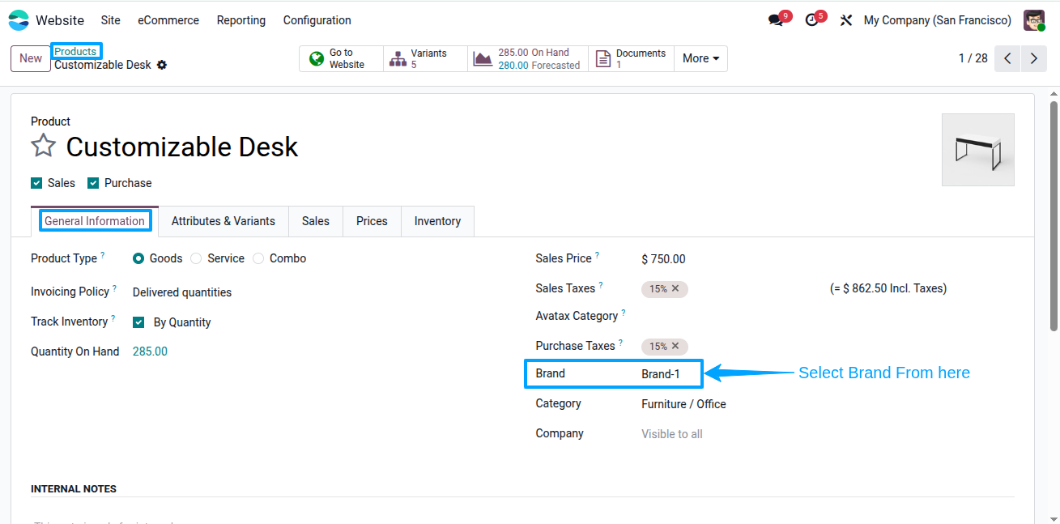
Task: Open the Quantity On Hand 285.00 link
Action: [x=150, y=351]
